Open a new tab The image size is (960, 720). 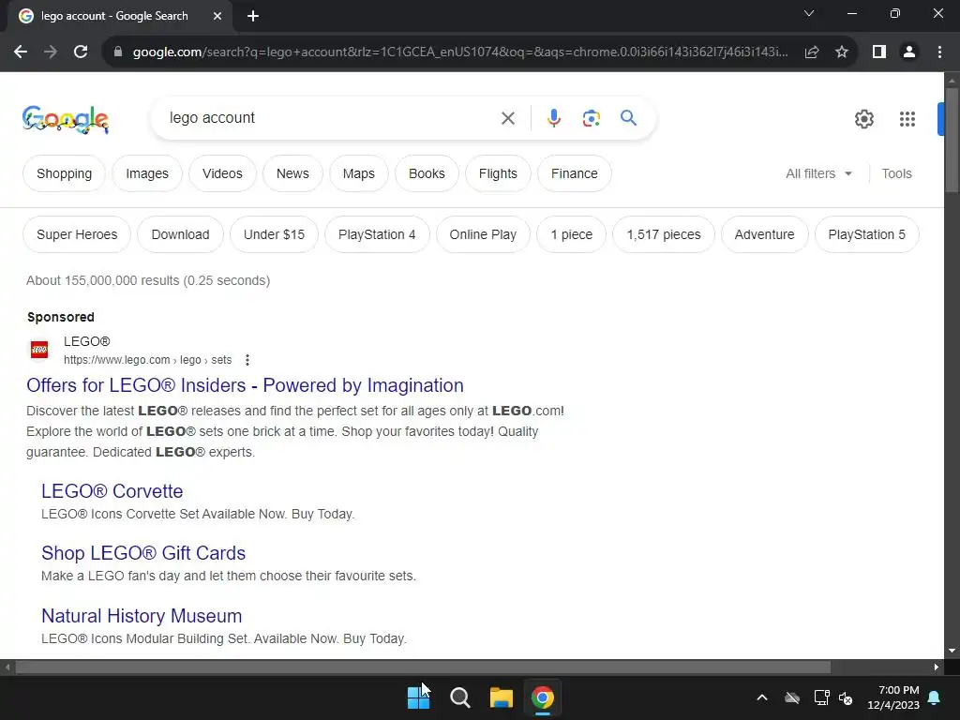[253, 16]
